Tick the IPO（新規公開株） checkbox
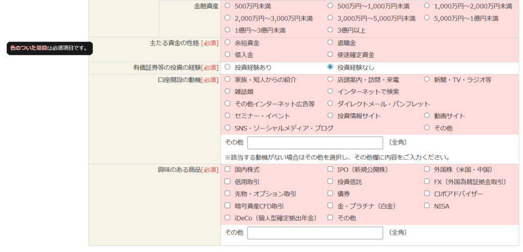The width and height of the screenshot is (523, 252). tap(330, 169)
